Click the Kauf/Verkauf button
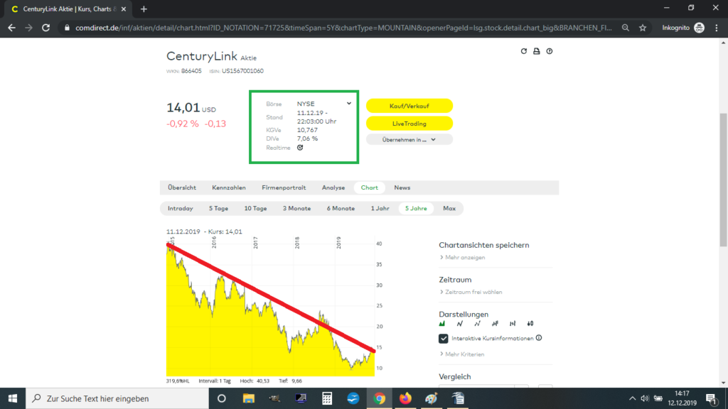Screen dimensions: 728x409 (409, 106)
